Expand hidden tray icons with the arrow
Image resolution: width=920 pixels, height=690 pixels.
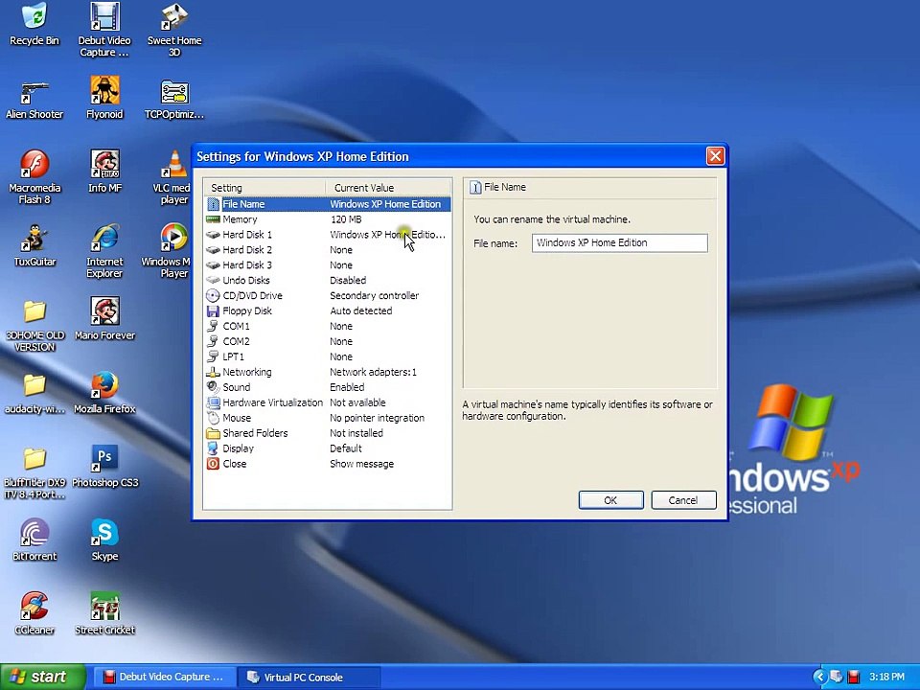pyautogui.click(x=819, y=678)
